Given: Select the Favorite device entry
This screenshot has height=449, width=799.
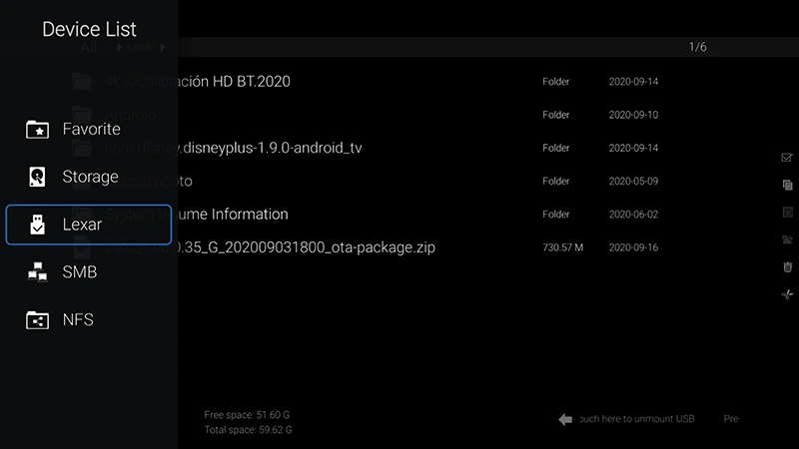Looking at the screenshot, I should coord(89,130).
